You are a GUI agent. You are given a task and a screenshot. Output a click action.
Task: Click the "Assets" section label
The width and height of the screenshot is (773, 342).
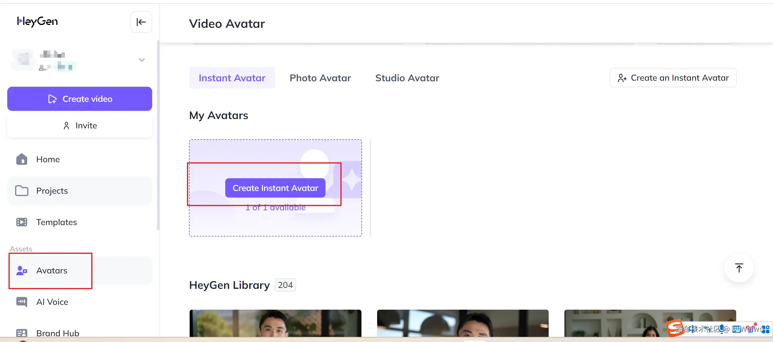tap(21, 249)
